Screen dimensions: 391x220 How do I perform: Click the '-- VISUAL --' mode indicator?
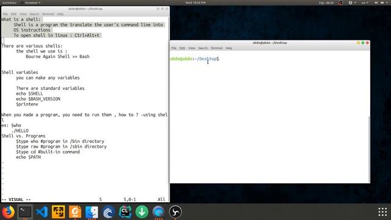[16, 200]
